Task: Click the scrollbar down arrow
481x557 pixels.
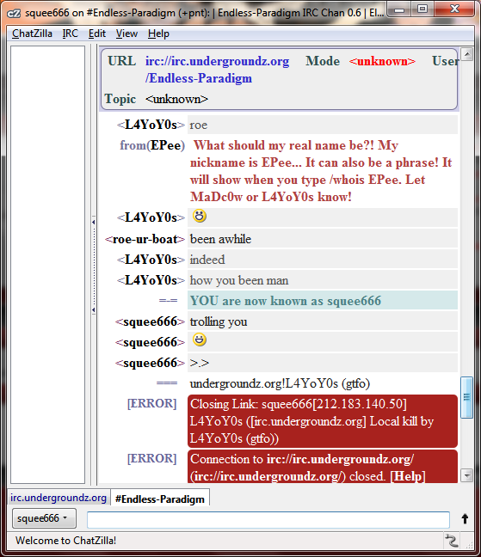Action: 466,475
